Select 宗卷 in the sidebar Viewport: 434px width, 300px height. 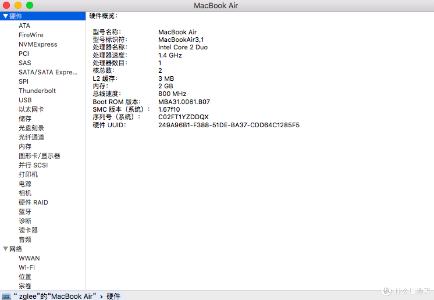pos(25,286)
